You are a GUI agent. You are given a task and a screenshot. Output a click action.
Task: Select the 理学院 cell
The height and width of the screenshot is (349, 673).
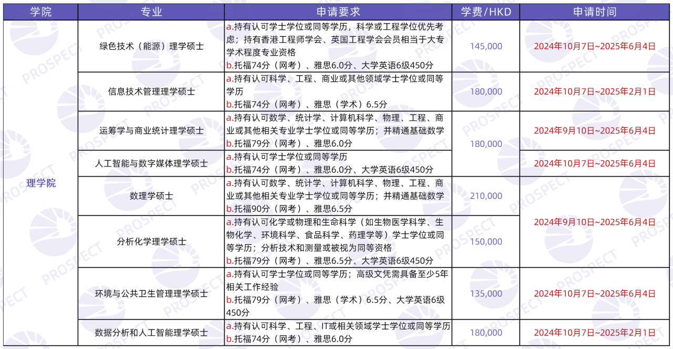pyautogui.click(x=41, y=183)
